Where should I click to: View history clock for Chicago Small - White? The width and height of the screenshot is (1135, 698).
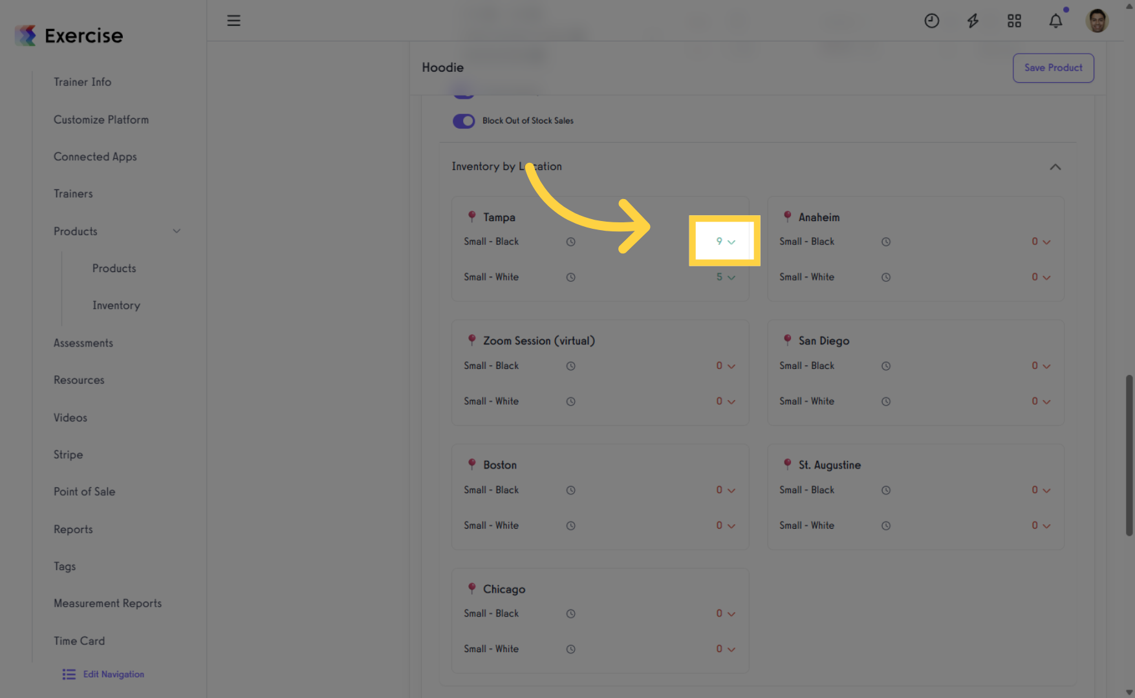[570, 649]
